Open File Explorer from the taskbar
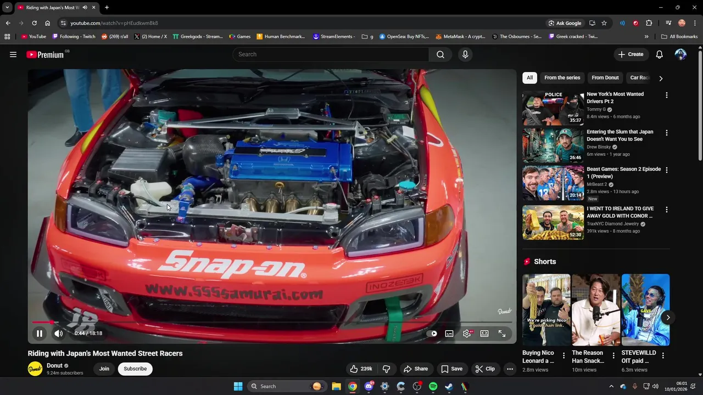 coord(336,386)
